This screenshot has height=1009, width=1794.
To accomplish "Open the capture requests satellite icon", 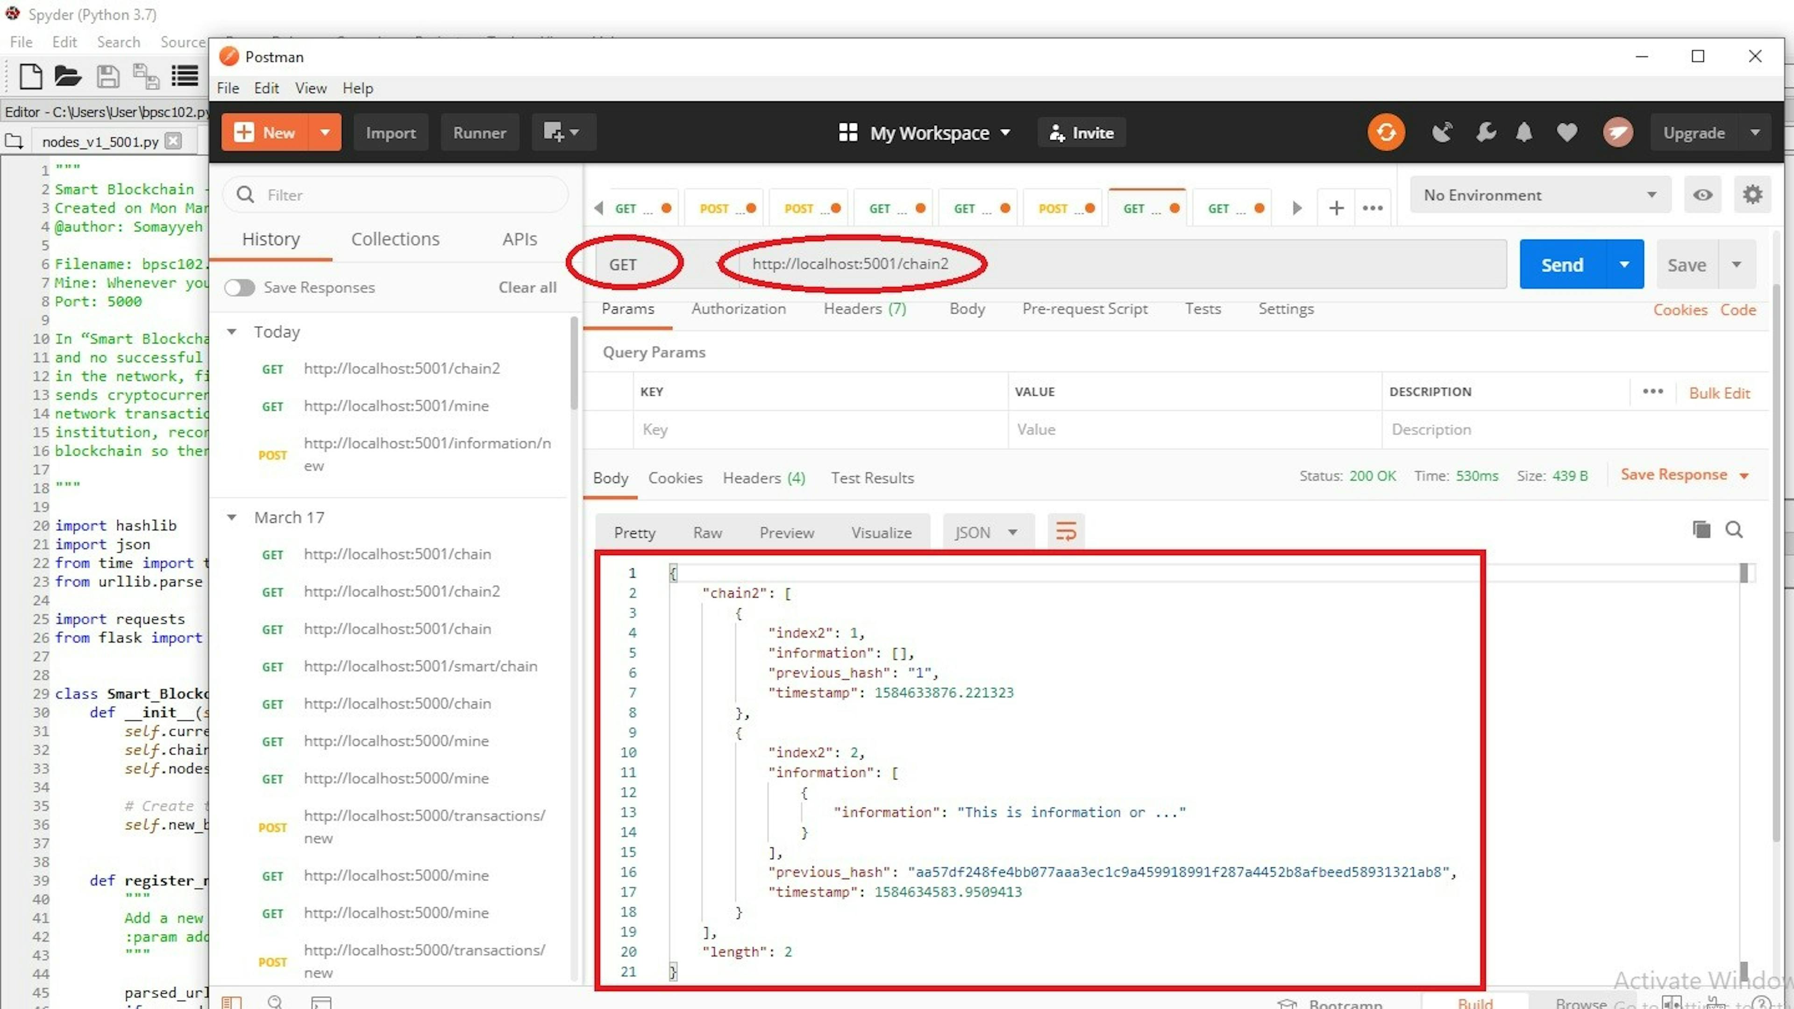I will click(x=1442, y=132).
